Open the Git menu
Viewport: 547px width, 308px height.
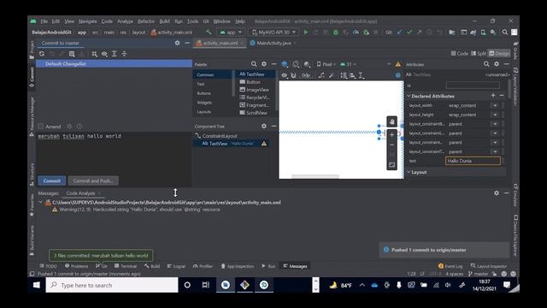click(x=206, y=21)
